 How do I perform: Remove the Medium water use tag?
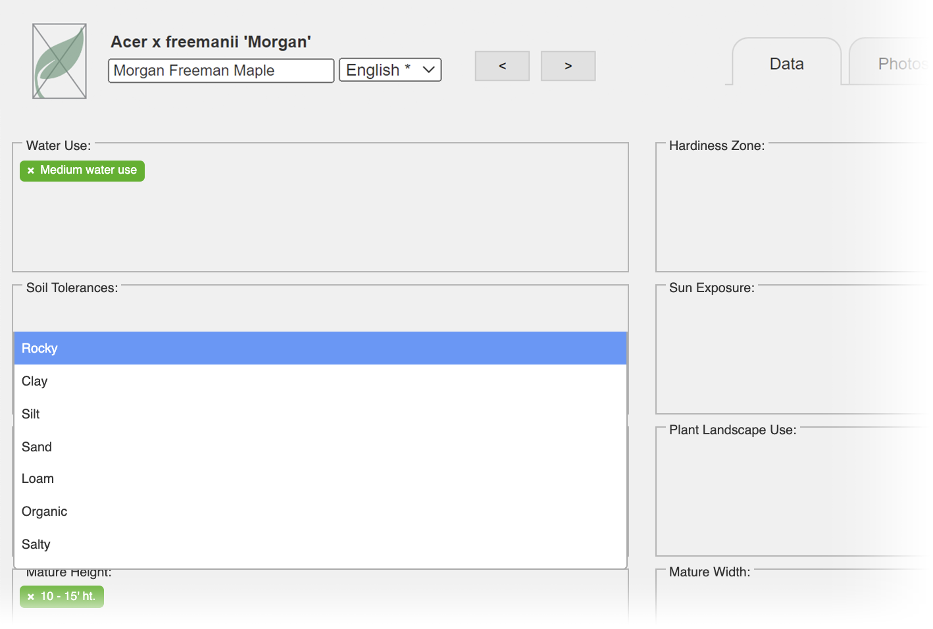pos(30,170)
